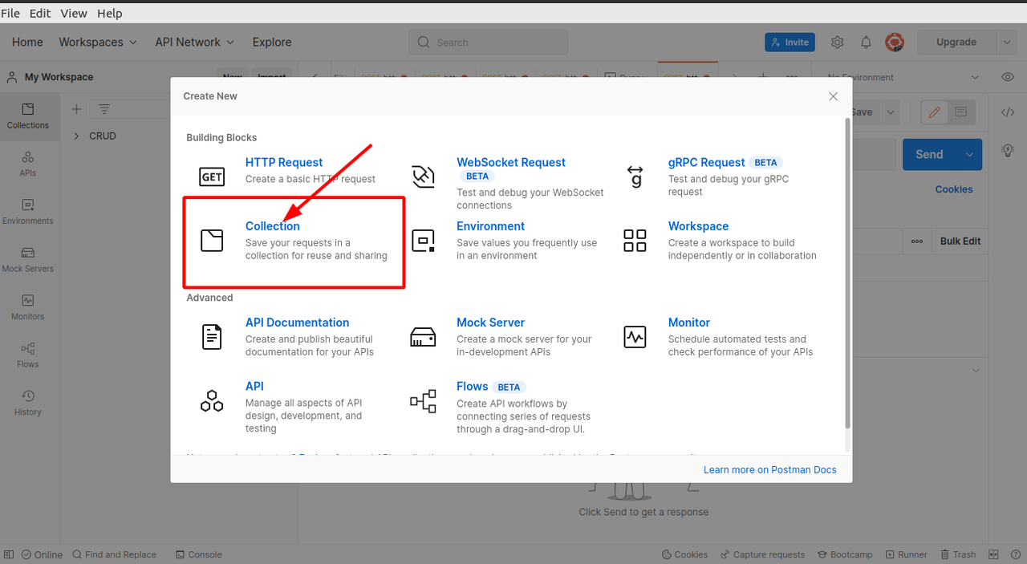Click the Create New dialog scrollbar
Viewport: 1027px width, 564px height.
pos(848,273)
